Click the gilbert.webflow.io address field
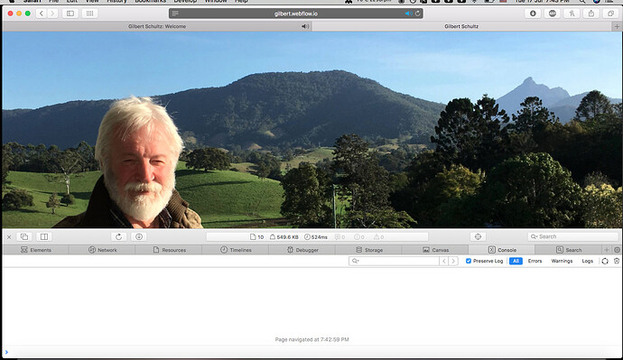 pos(295,14)
